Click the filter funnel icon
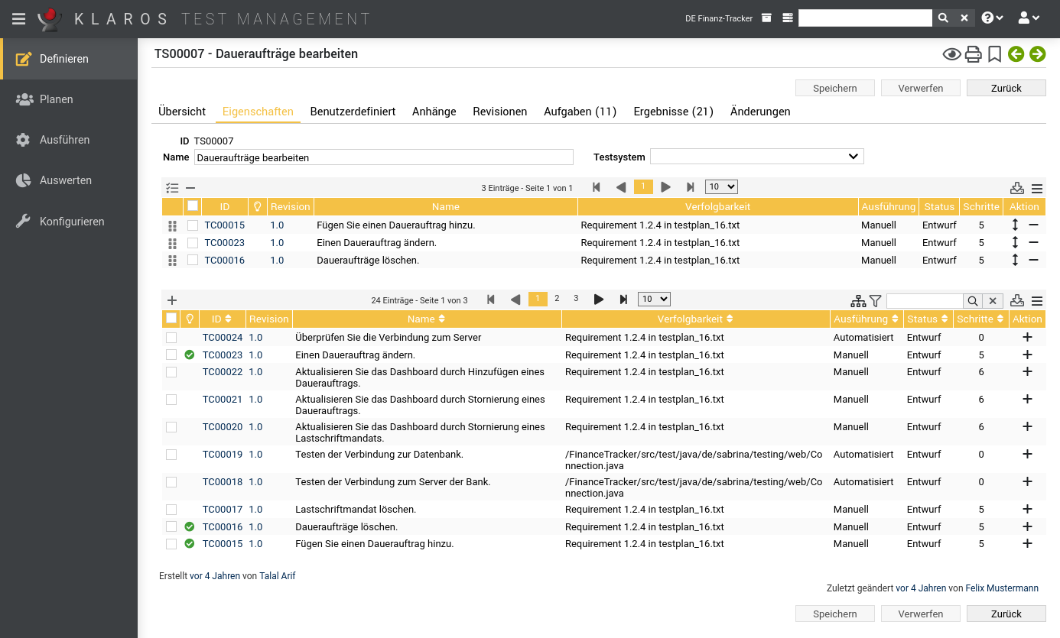Screen dimensions: 1060x638 click(876, 301)
